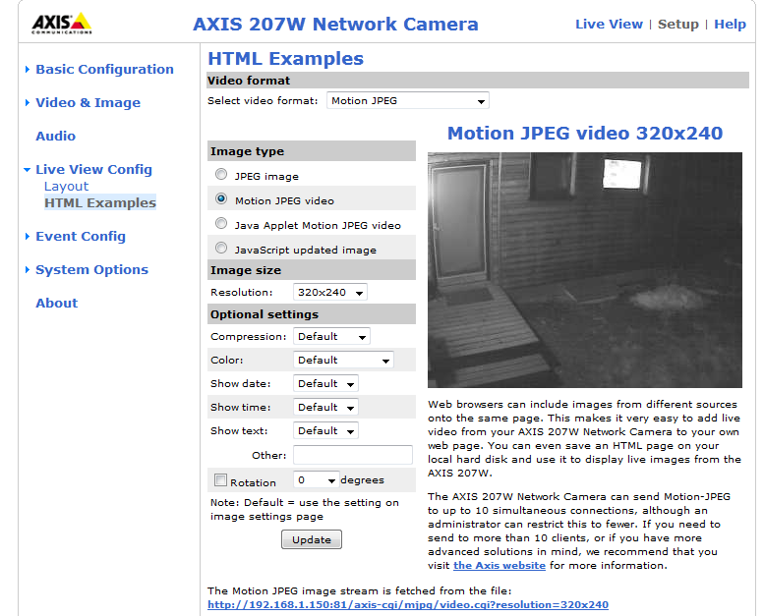
Task: Open the Rotation degrees dropdown
Action: coord(316,480)
